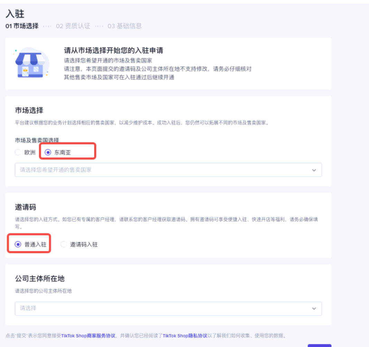Click the 市场选择 section heading

[29, 110]
